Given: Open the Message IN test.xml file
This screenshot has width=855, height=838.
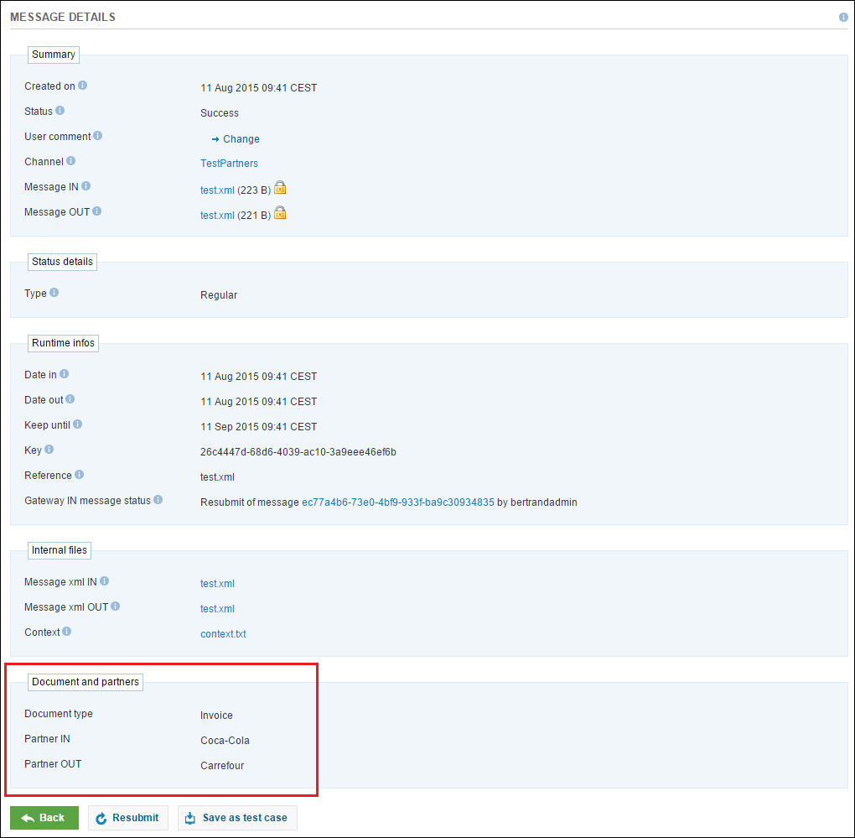Looking at the screenshot, I should [x=217, y=190].
